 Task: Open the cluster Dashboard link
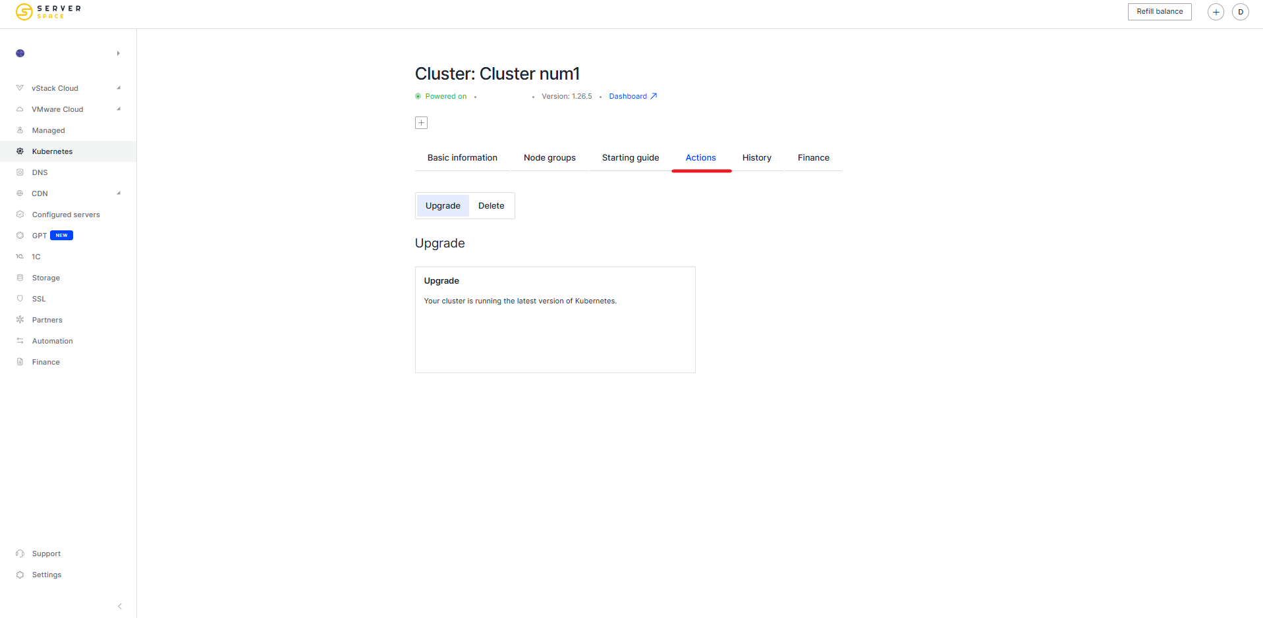(628, 96)
